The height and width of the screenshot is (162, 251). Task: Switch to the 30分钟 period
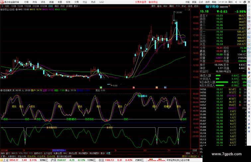36,6
